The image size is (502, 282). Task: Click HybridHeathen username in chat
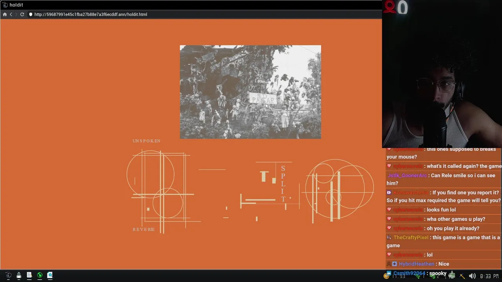pos(416,264)
